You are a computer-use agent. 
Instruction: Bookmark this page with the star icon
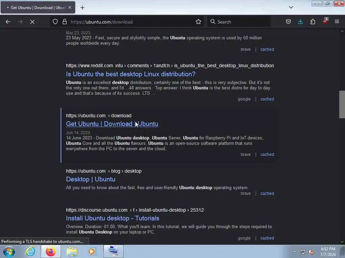198,22
